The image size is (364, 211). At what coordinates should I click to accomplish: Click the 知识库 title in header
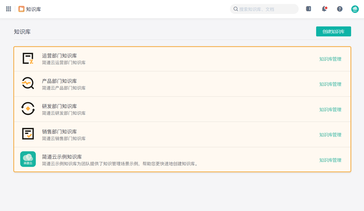33,9
